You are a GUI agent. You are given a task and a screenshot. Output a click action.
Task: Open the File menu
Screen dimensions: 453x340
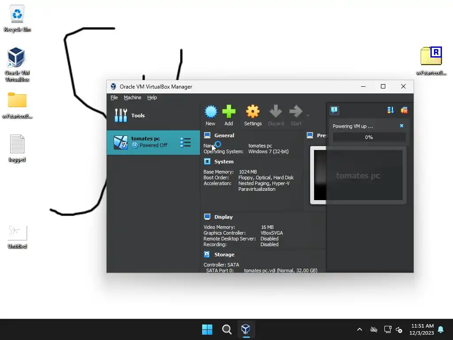coord(114,97)
